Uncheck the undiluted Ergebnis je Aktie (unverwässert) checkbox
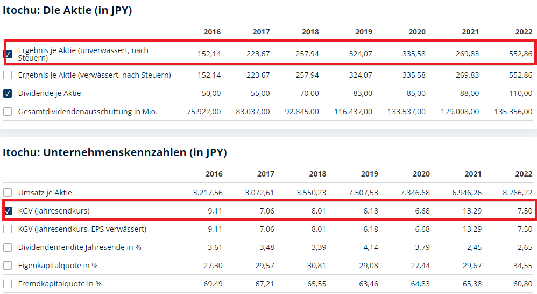The height and width of the screenshot is (294, 537). [x=8, y=54]
